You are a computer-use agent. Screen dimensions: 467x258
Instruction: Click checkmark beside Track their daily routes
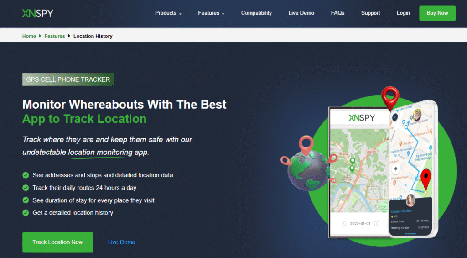[26, 188]
